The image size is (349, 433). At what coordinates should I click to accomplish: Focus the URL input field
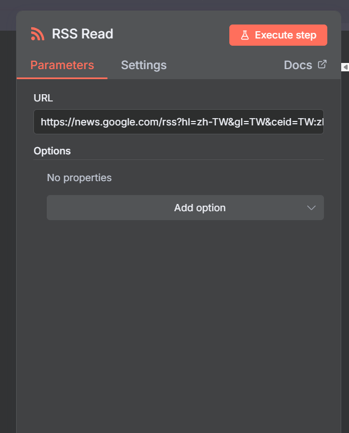click(178, 121)
